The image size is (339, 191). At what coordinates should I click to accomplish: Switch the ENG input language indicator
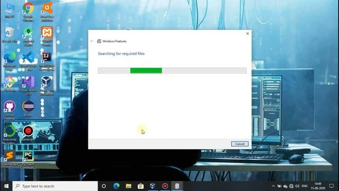(x=305, y=186)
